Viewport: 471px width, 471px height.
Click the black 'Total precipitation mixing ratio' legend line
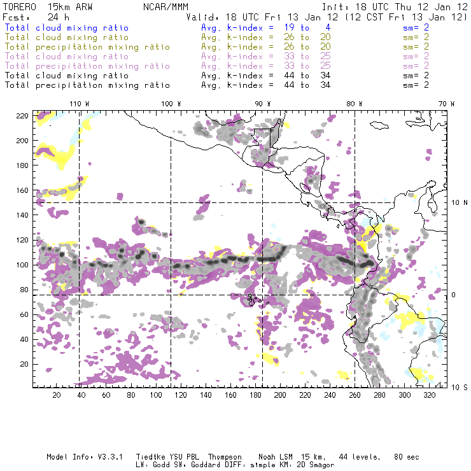(87, 85)
